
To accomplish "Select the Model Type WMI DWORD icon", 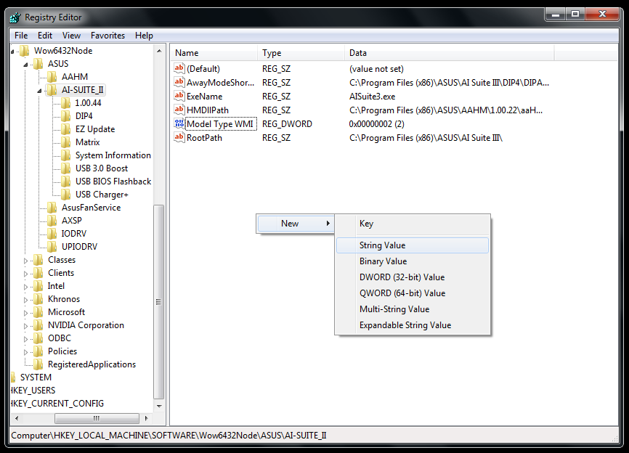I will [x=180, y=124].
